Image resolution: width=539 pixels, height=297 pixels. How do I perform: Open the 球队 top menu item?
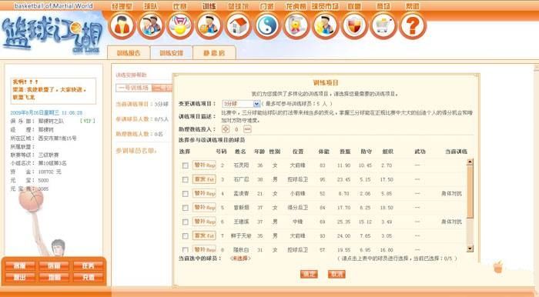[151, 6]
